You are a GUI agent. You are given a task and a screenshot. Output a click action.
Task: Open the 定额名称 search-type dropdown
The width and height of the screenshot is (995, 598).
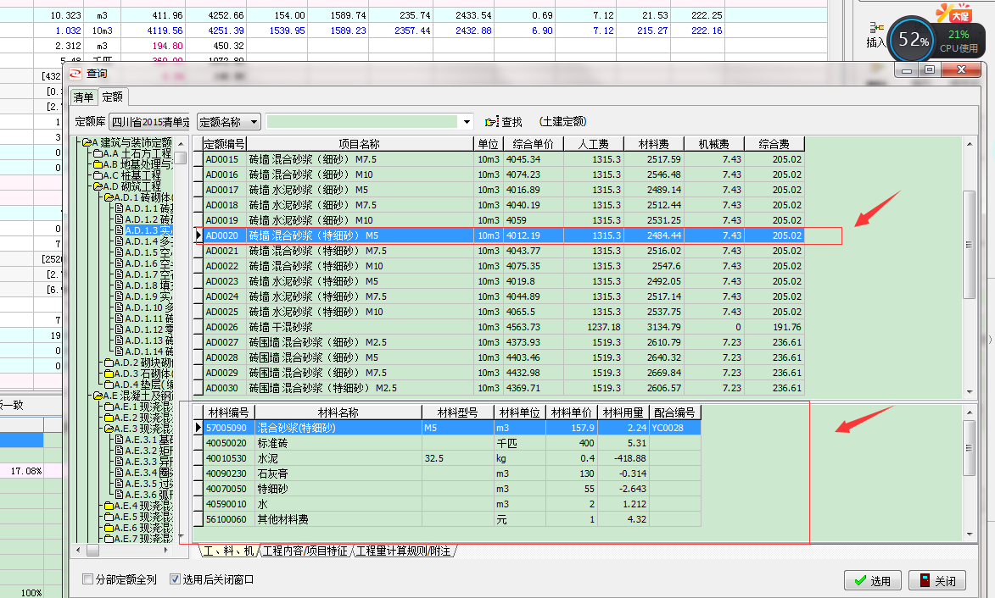pos(254,122)
